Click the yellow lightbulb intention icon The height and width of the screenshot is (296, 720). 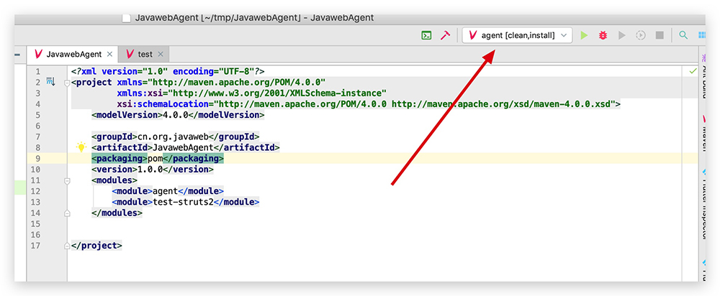click(81, 147)
